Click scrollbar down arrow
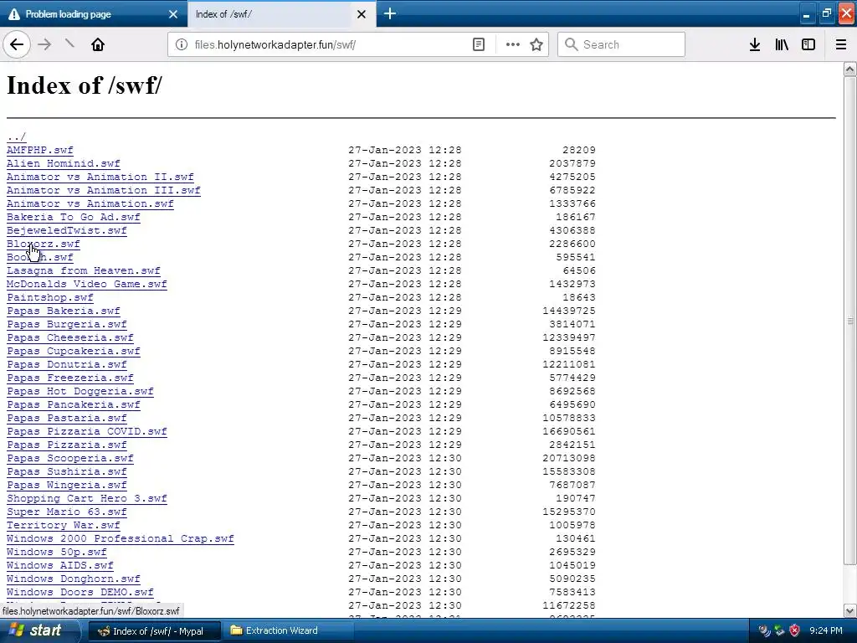The width and height of the screenshot is (857, 643). (850, 610)
